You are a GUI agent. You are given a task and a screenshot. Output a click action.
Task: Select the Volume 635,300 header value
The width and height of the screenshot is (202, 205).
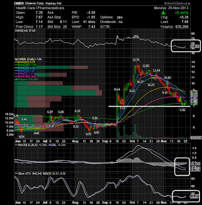point(181,27)
